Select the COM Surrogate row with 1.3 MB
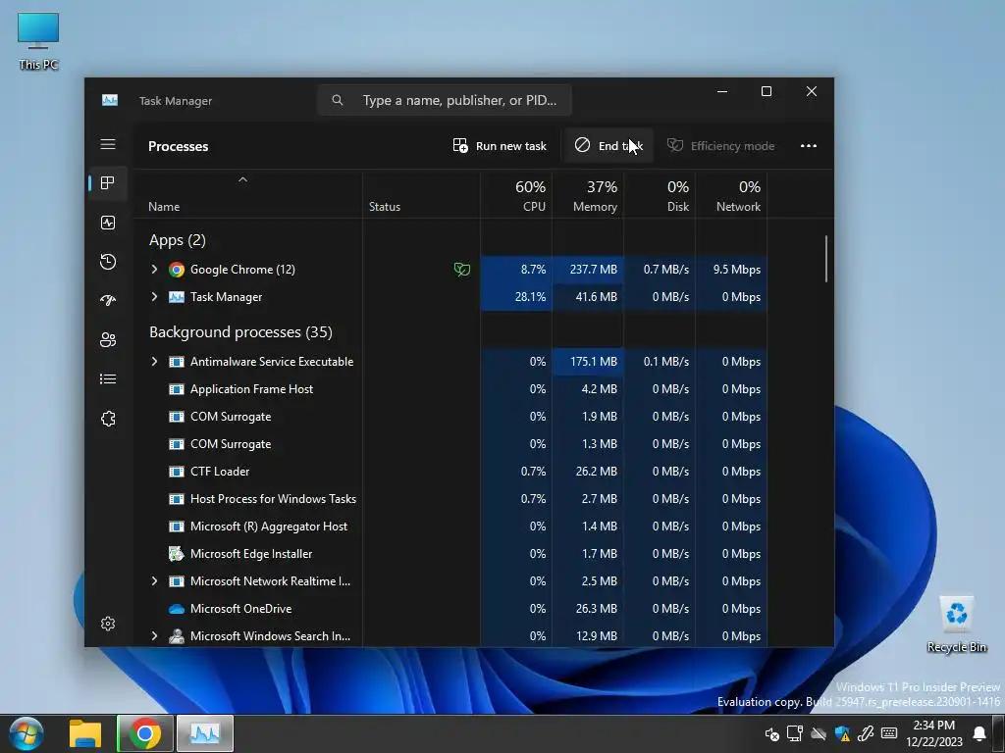 tap(450, 444)
